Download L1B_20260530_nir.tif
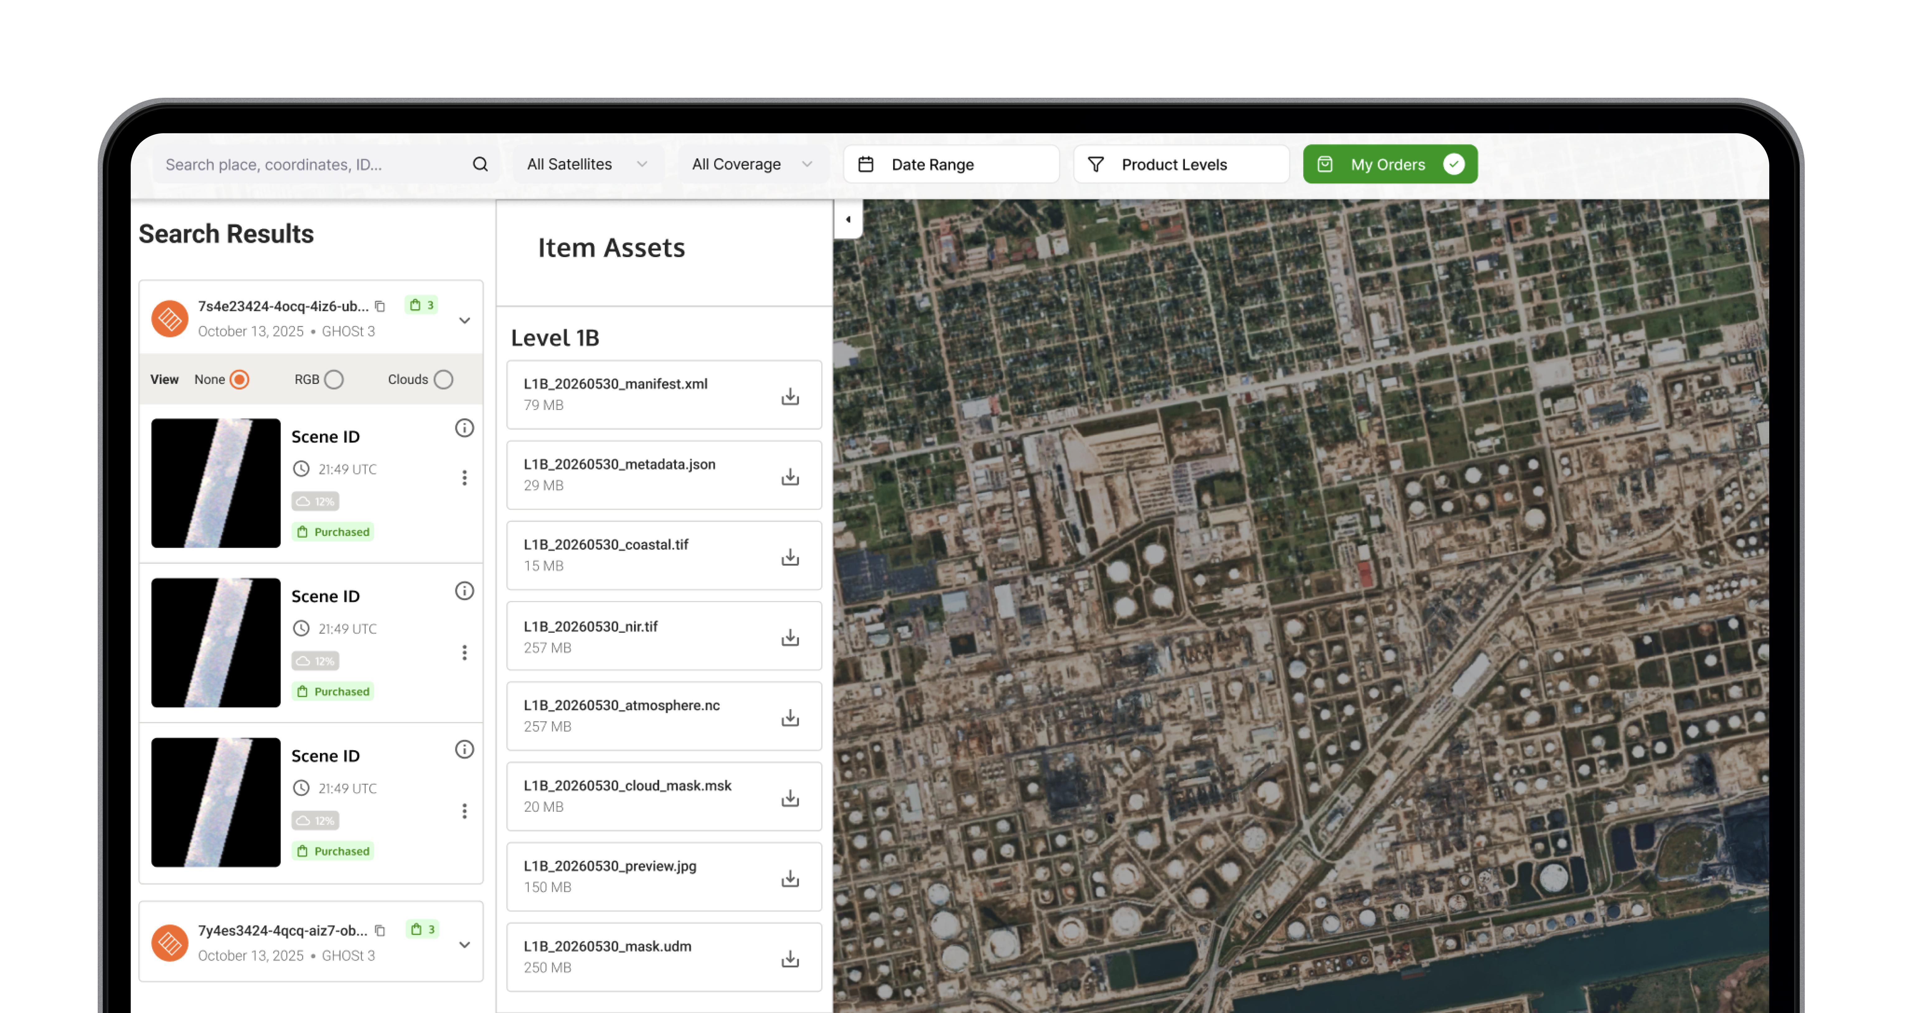Screen dimensions: 1928x1013 point(790,637)
